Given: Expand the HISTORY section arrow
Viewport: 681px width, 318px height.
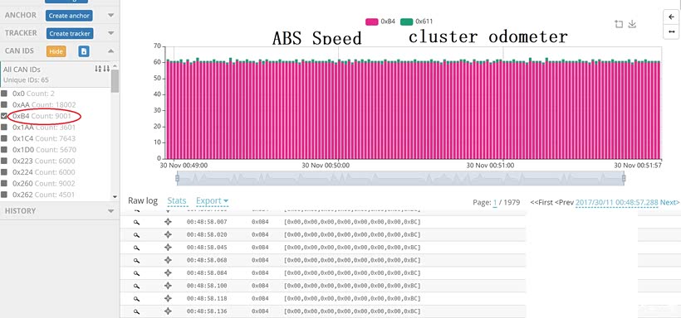Looking at the screenshot, I should point(110,211).
